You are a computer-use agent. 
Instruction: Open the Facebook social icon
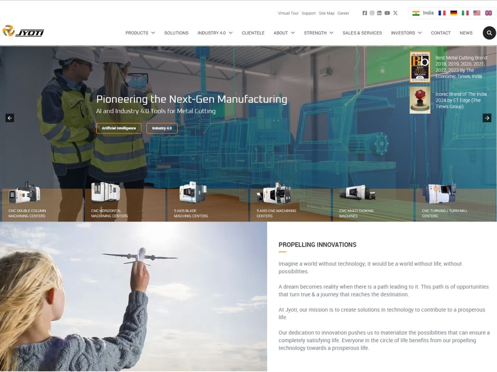click(364, 13)
